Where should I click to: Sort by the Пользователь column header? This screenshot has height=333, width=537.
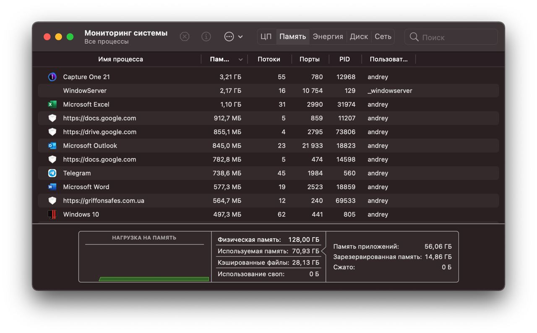pos(388,59)
